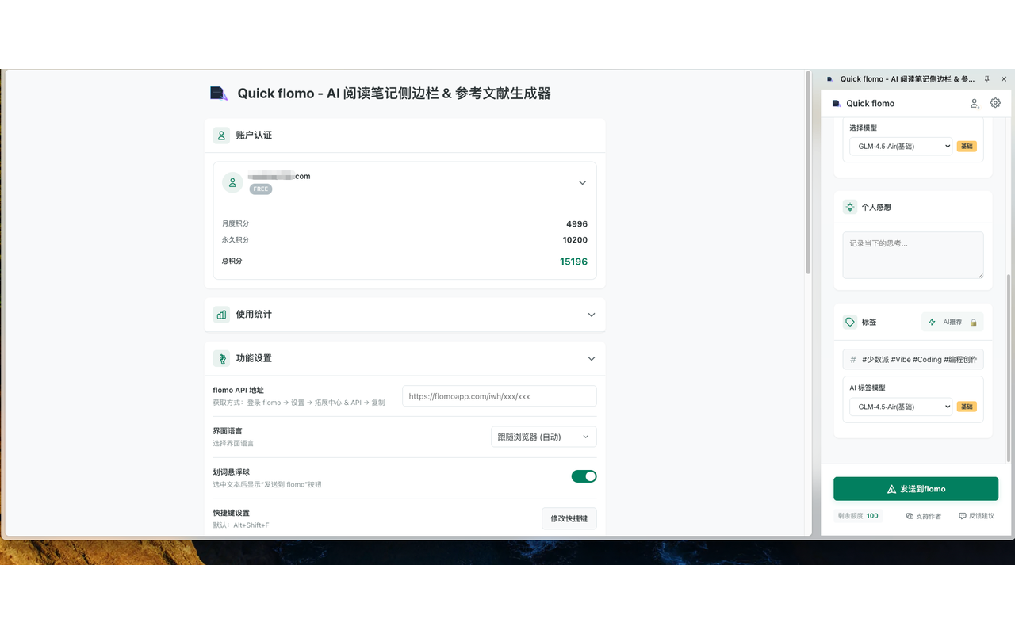Click the 总积分 label
Image resolution: width=1015 pixels, height=634 pixels.
[232, 261]
